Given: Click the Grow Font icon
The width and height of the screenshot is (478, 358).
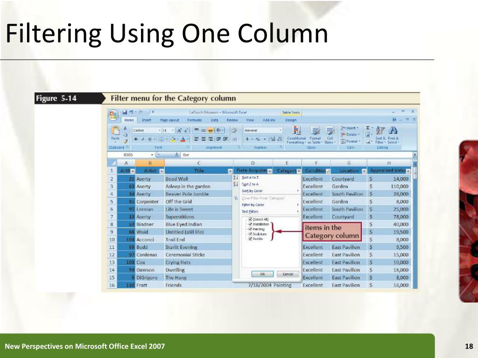Looking at the screenshot, I should click(x=180, y=131).
